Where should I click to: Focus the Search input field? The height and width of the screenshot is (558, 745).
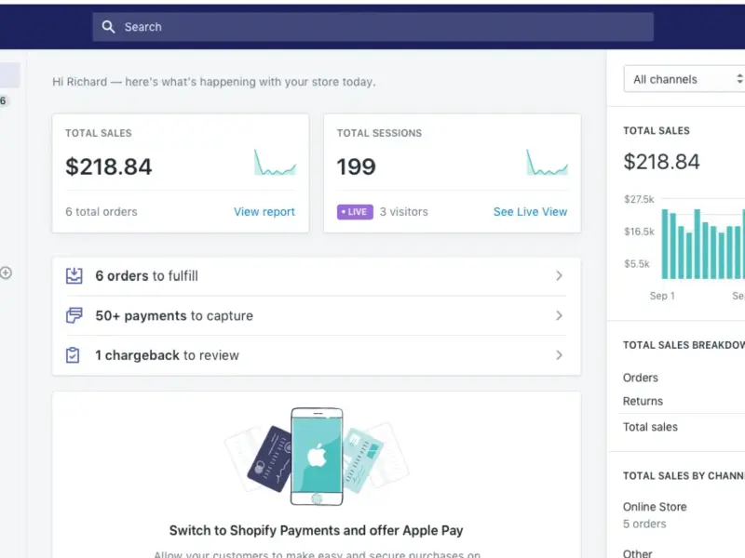click(x=373, y=27)
